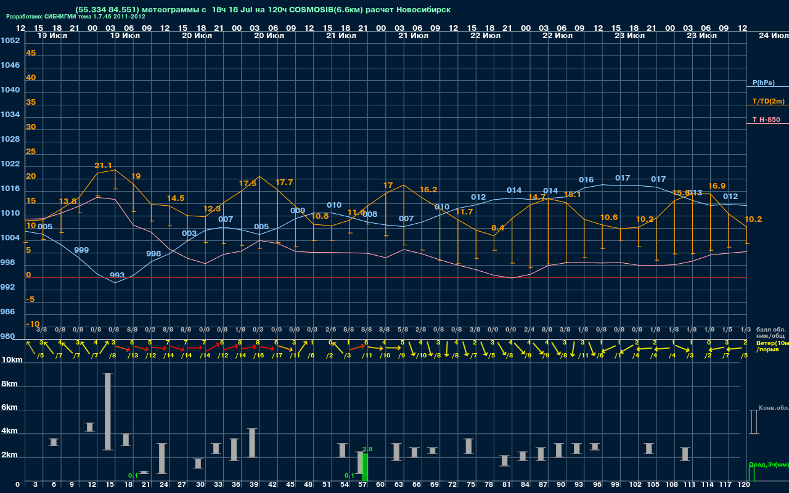Click the T/TD(2m) legend label
The image size is (789, 493).
click(768, 101)
